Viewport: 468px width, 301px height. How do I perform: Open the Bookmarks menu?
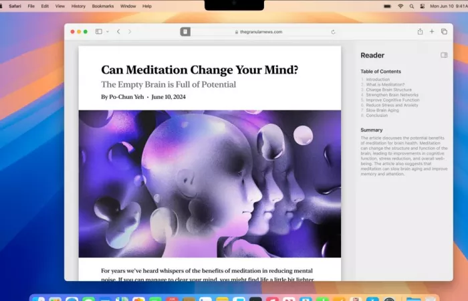[102, 6]
